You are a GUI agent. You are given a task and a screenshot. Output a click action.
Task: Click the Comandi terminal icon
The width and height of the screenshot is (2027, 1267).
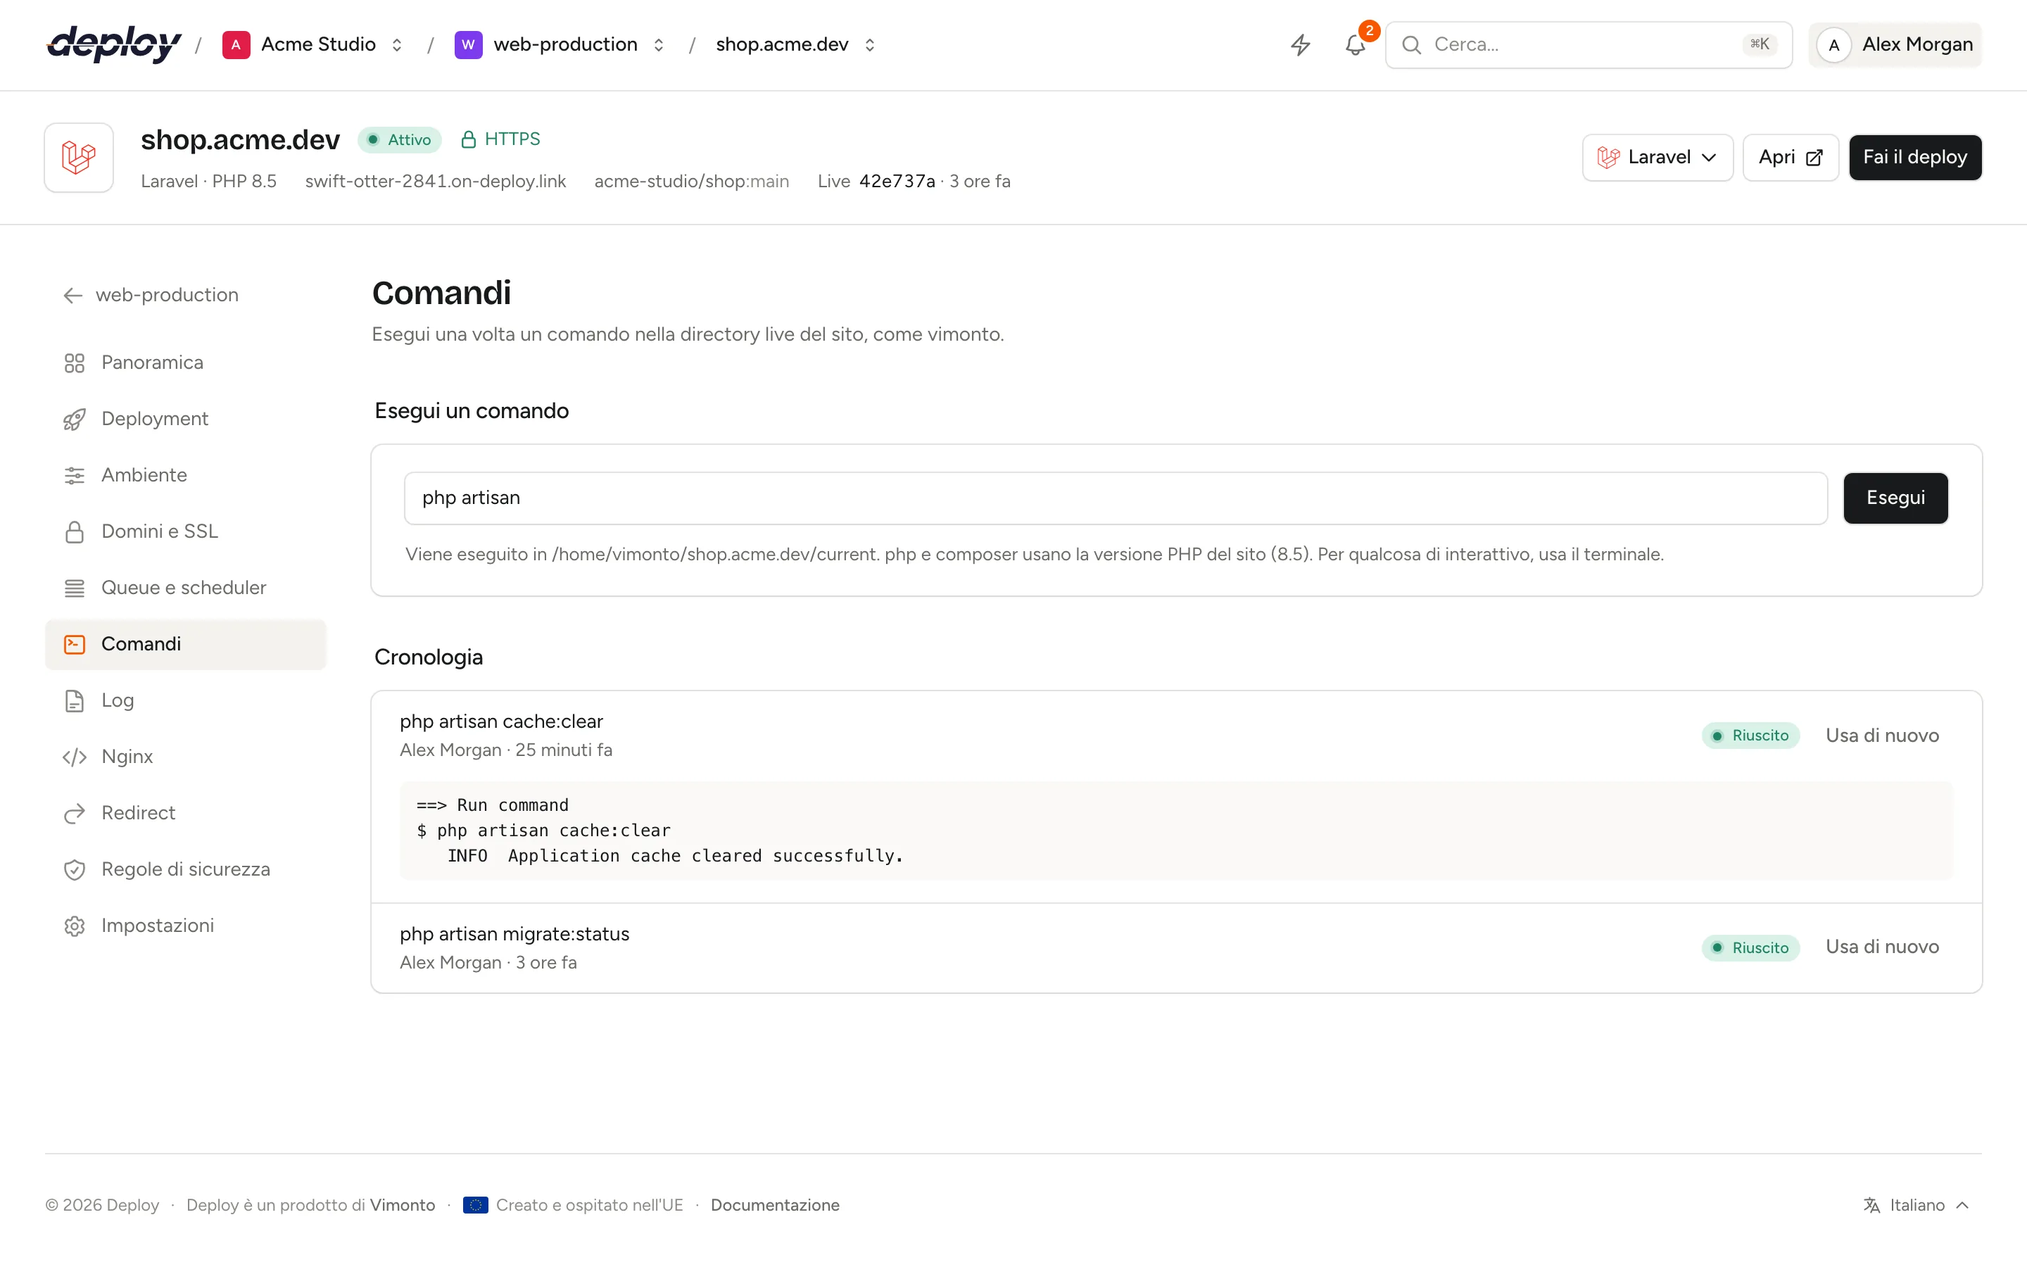[75, 644]
